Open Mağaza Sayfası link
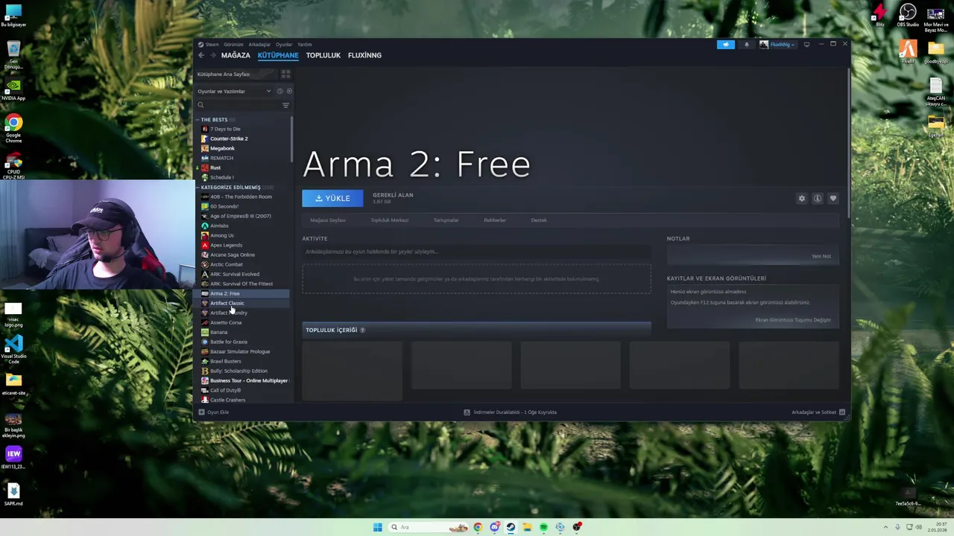 tap(328, 220)
